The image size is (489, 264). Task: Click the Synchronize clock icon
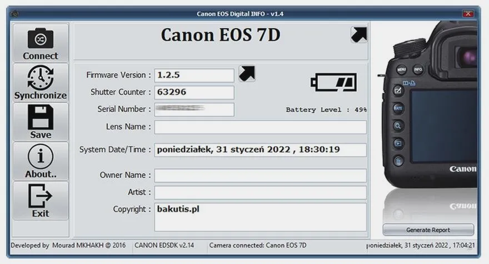[x=41, y=78]
